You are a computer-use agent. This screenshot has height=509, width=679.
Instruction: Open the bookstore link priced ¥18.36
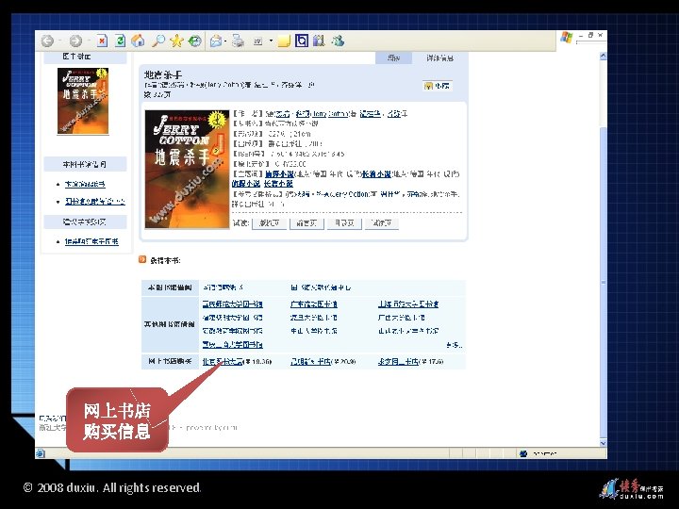click(223, 361)
